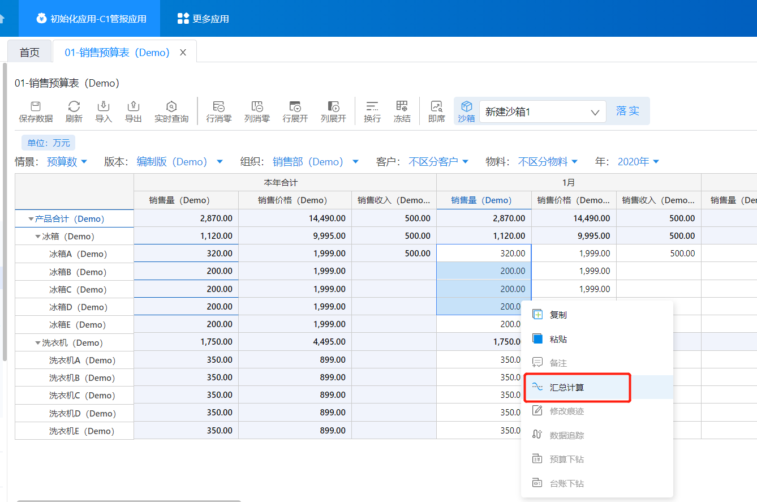Screen dimensions: 757x502
Task: Toggle the 沙箱 sandbox mode button
Action: (466, 111)
